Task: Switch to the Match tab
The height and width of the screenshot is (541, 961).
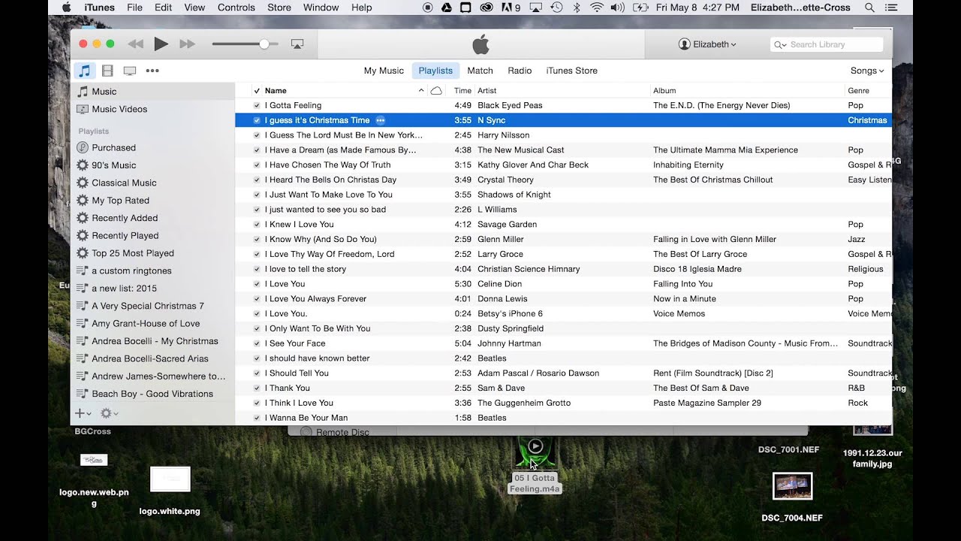Action: (x=480, y=71)
